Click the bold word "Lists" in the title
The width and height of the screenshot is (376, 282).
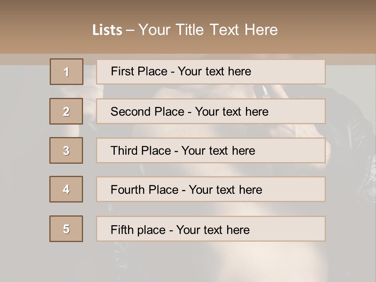(107, 30)
